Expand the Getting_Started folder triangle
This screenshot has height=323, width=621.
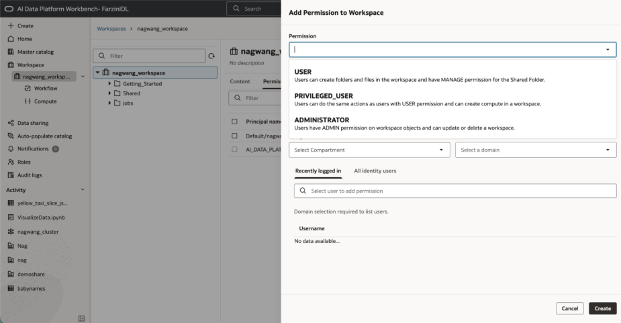[109, 84]
